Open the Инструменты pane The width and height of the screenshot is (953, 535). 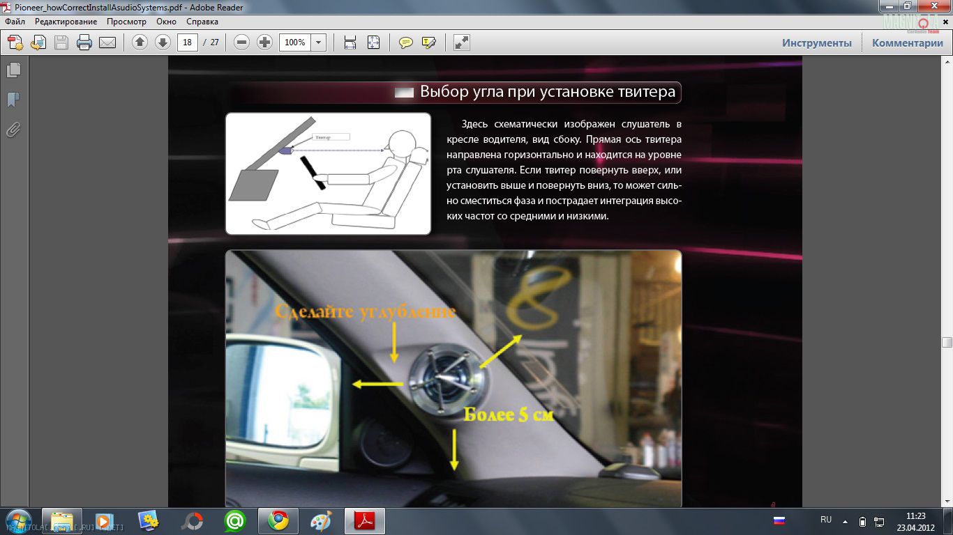pyautogui.click(x=816, y=42)
